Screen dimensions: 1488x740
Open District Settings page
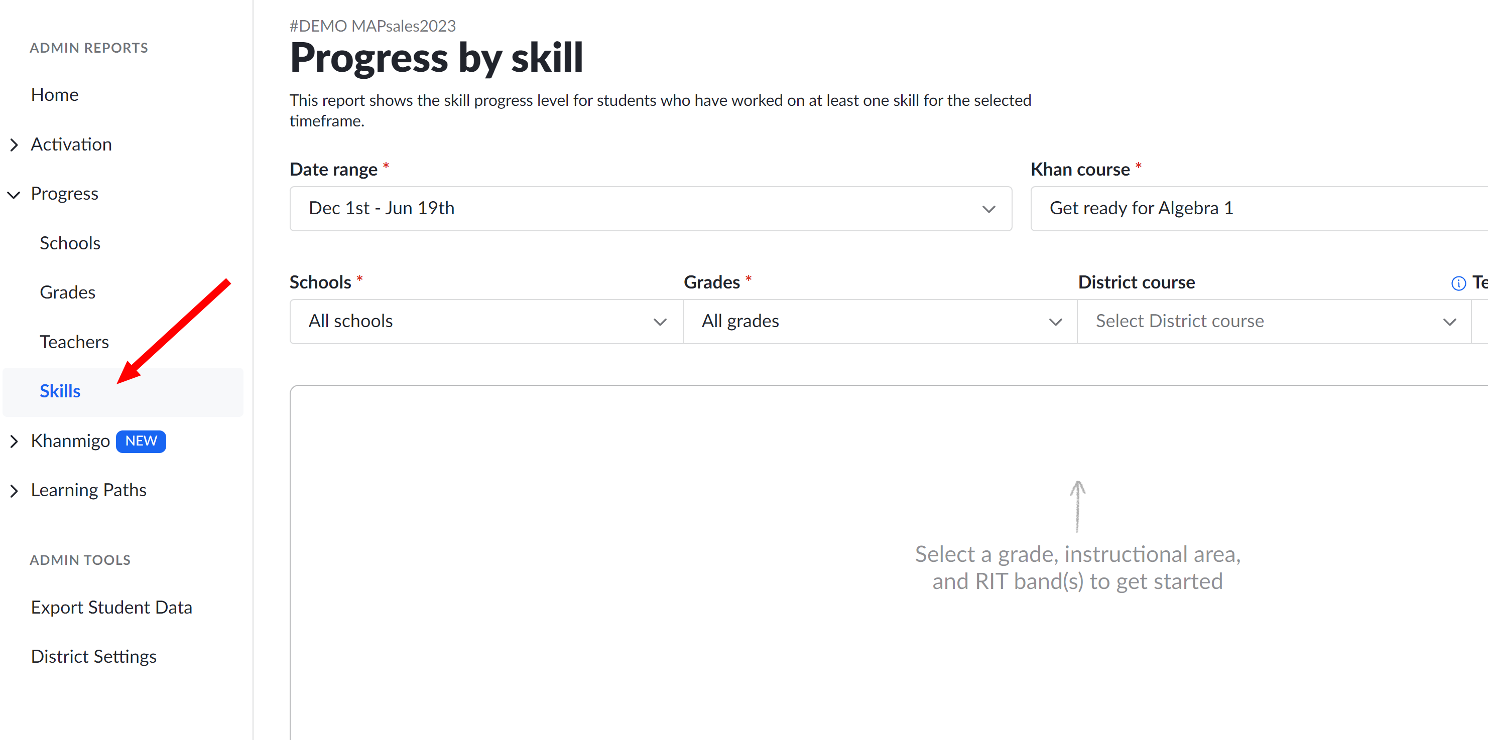[93, 657]
